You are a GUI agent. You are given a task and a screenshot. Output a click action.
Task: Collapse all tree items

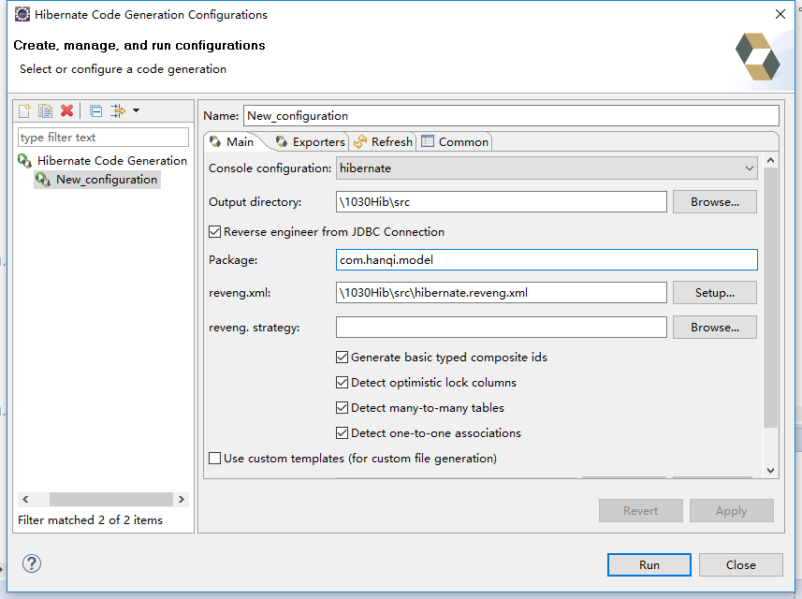point(95,111)
